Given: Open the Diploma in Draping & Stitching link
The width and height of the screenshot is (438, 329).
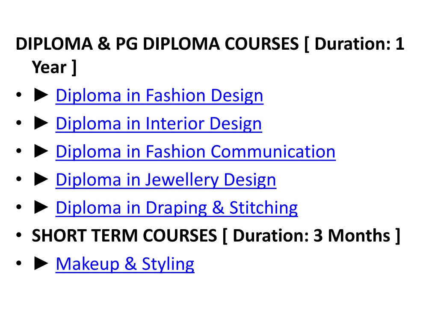Looking at the screenshot, I should [177, 208].
